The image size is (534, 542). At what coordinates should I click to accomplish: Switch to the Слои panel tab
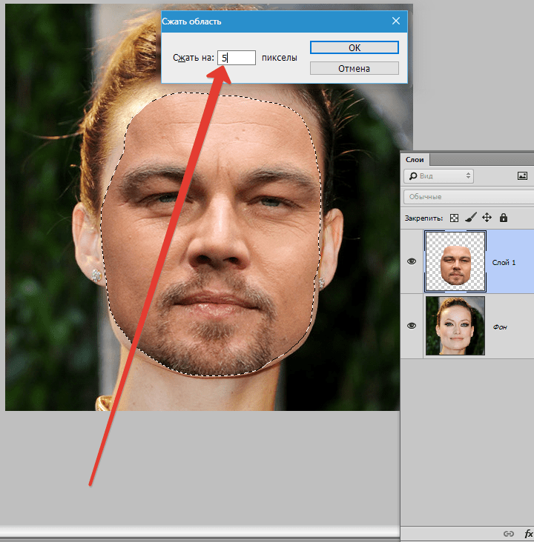[x=414, y=159]
